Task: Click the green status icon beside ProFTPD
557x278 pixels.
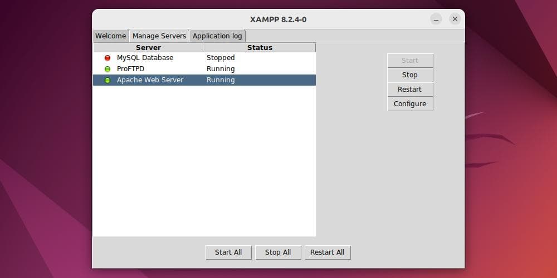Action: (x=108, y=69)
